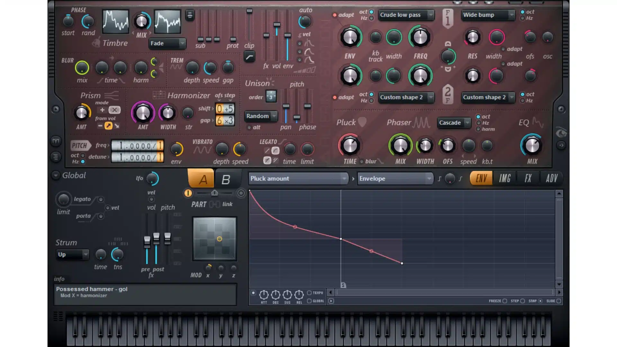Image resolution: width=617 pixels, height=347 pixels.
Task: Choose the Prism from-vol minus icon
Action: pos(100,126)
